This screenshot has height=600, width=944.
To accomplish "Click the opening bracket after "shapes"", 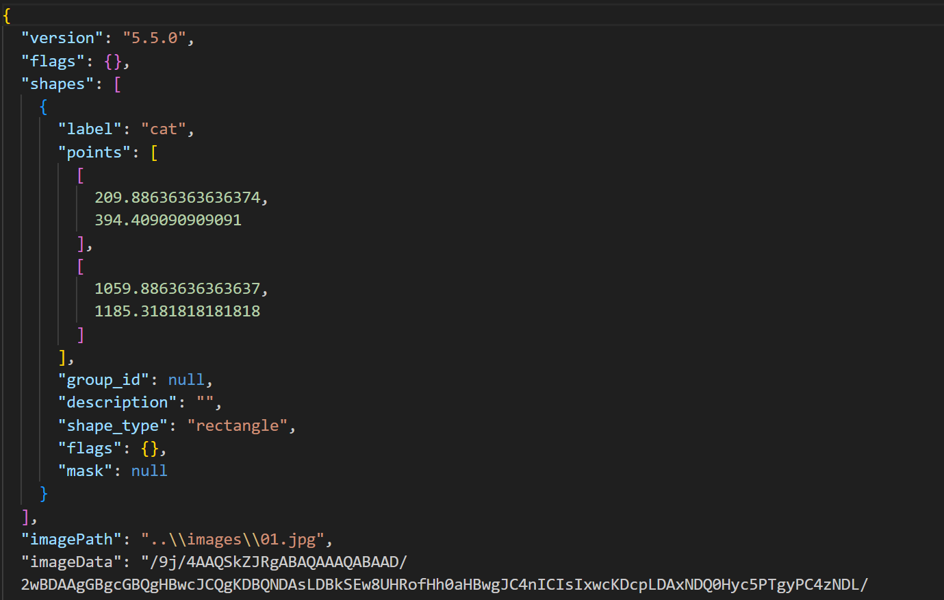I will [117, 84].
